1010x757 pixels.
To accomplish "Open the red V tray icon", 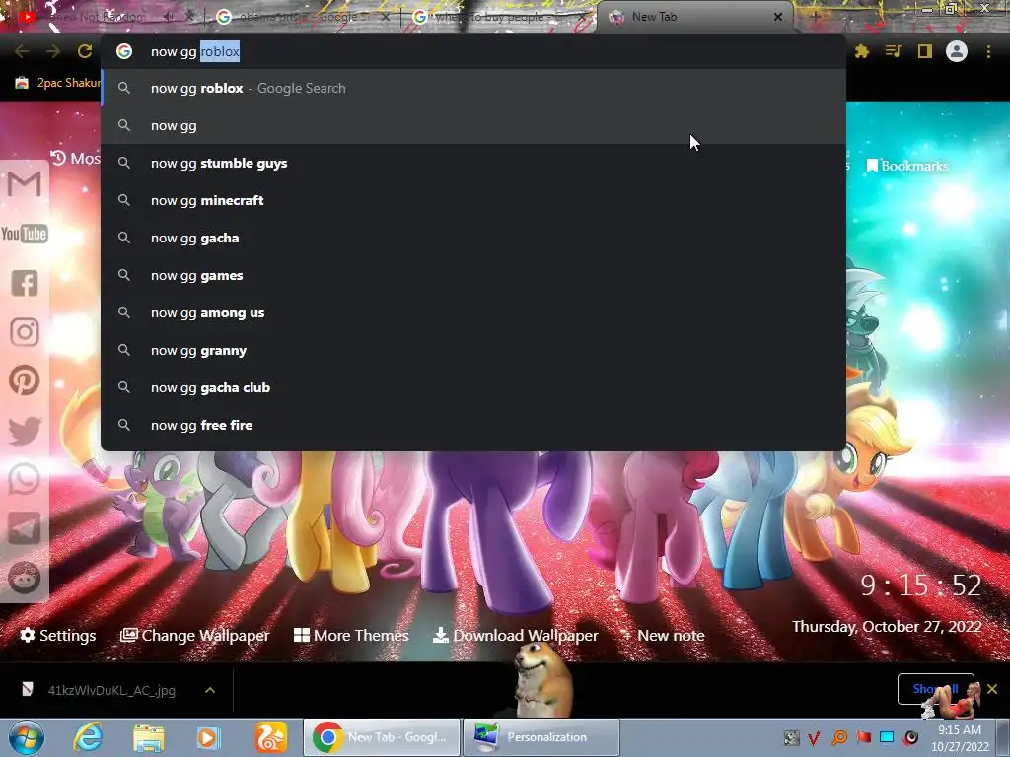I will click(814, 737).
